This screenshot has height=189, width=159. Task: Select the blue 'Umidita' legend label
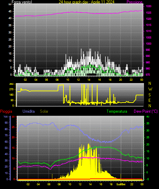(x=29, y=111)
